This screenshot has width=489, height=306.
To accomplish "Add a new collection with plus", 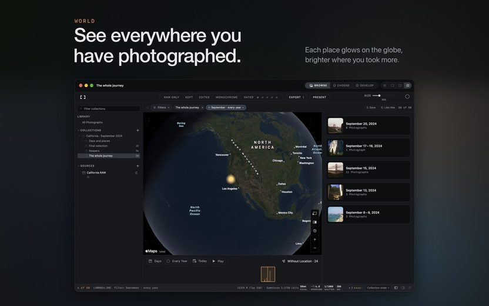I will coord(138,130).
